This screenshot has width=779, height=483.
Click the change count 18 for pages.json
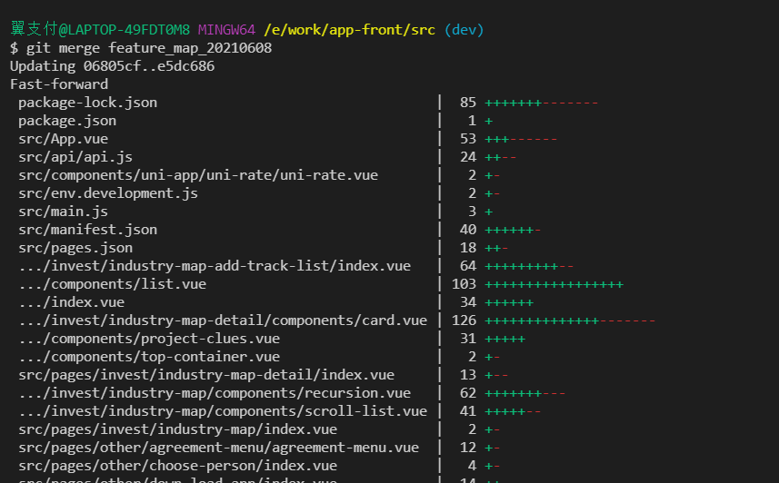[x=468, y=248]
